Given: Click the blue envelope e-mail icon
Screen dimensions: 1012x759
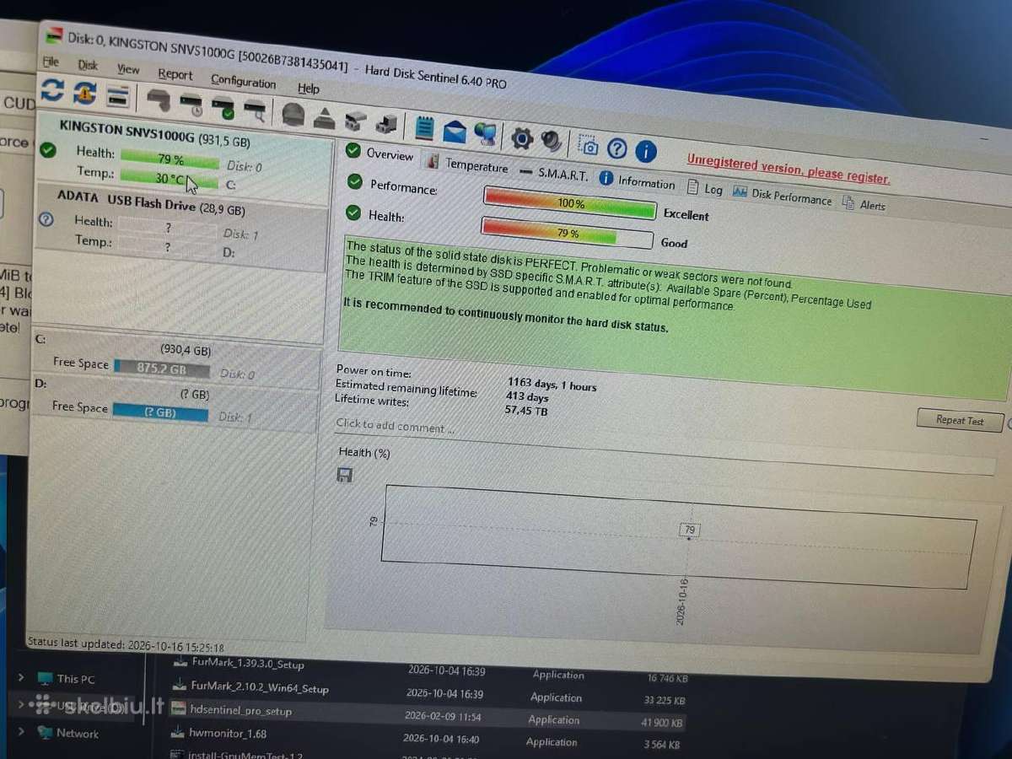Looking at the screenshot, I should coord(455,131).
